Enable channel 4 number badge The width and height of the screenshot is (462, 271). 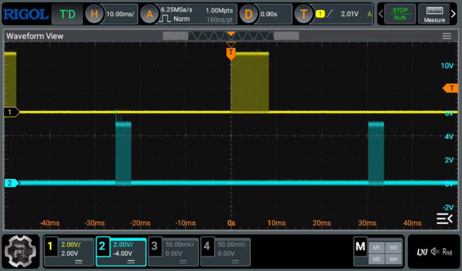(x=207, y=246)
